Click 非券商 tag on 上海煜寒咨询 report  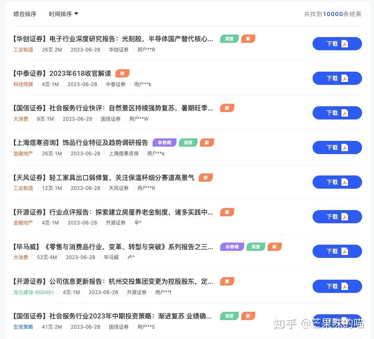(x=165, y=143)
